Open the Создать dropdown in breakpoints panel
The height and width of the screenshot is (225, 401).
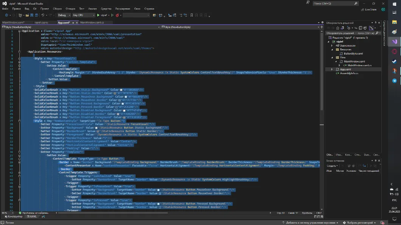click(332, 166)
